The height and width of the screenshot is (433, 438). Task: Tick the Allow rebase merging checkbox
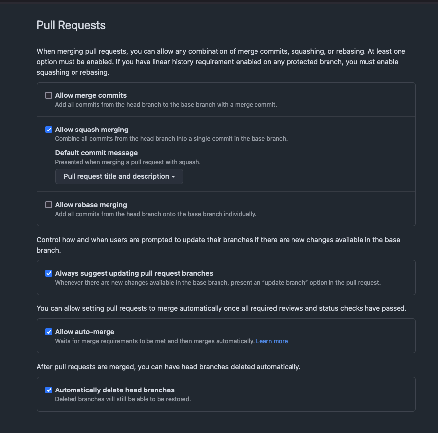[49, 205]
